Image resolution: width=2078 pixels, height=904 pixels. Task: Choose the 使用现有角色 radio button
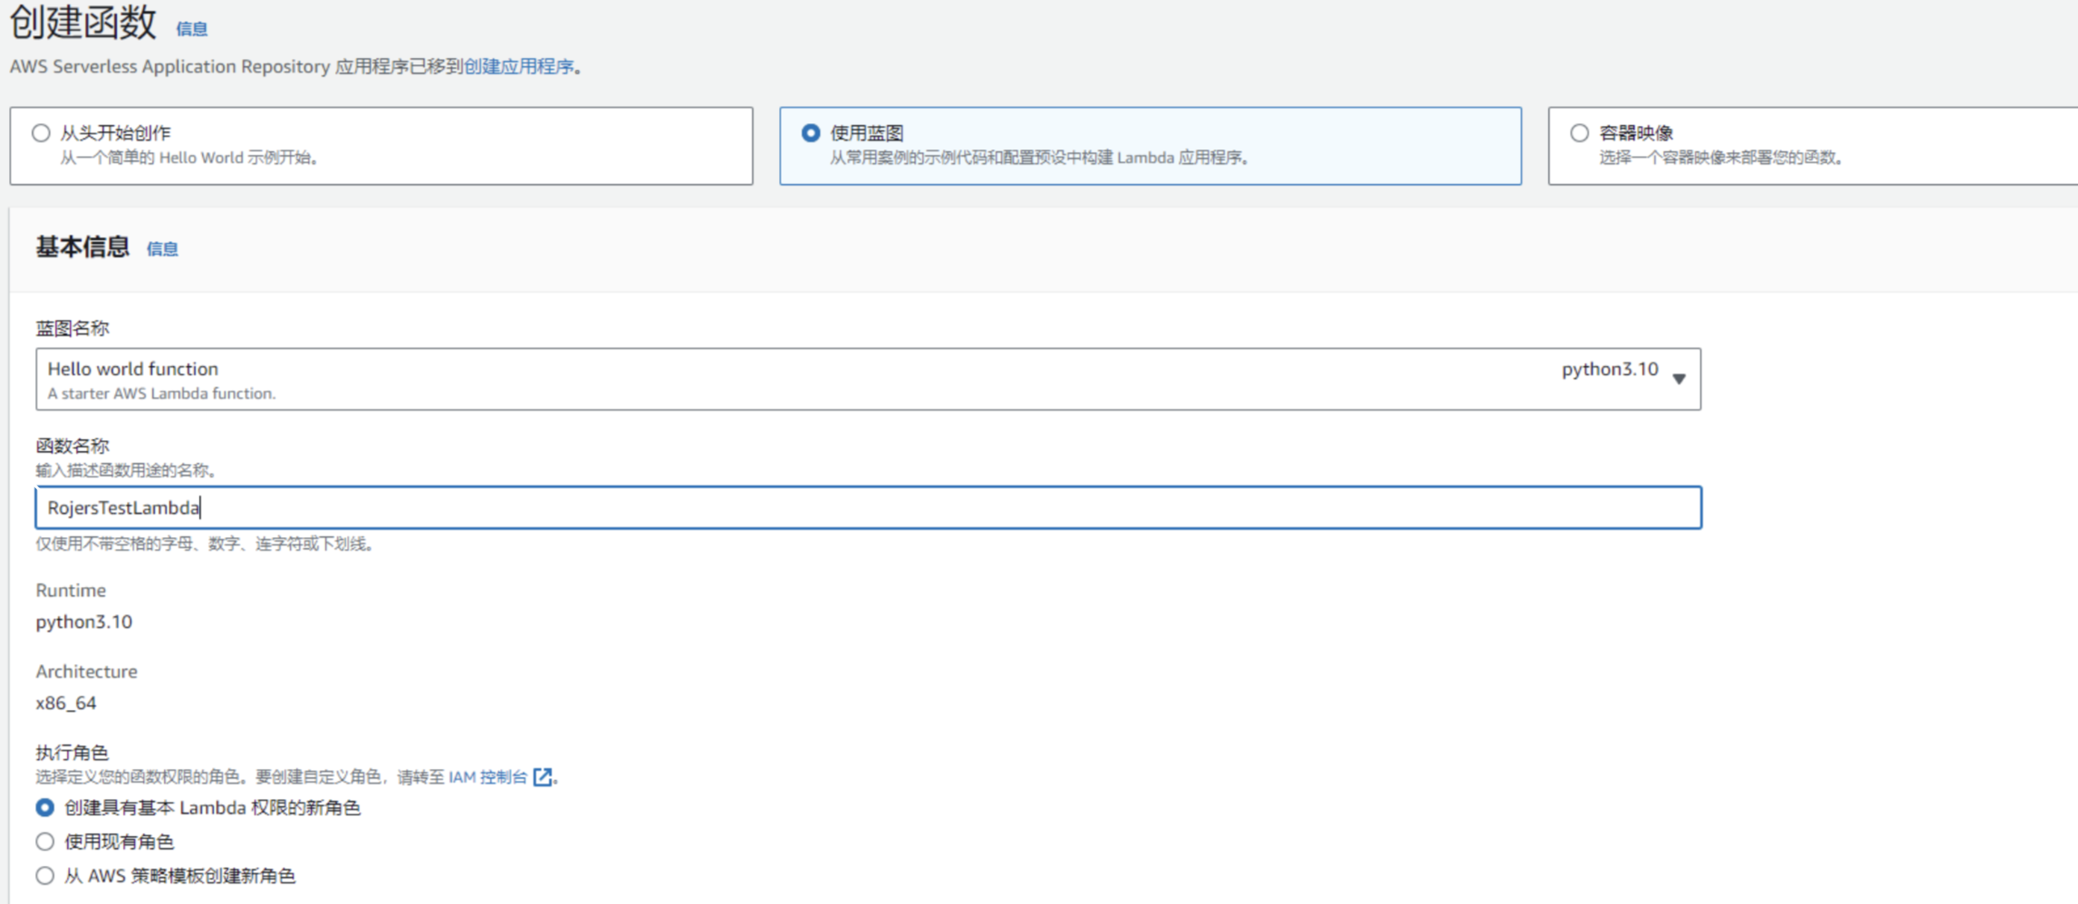(44, 841)
